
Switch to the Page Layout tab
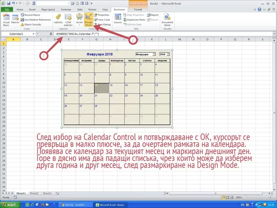(x=48, y=9)
